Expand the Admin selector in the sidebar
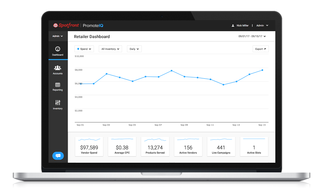The width and height of the screenshot is (326, 190). [x=58, y=36]
